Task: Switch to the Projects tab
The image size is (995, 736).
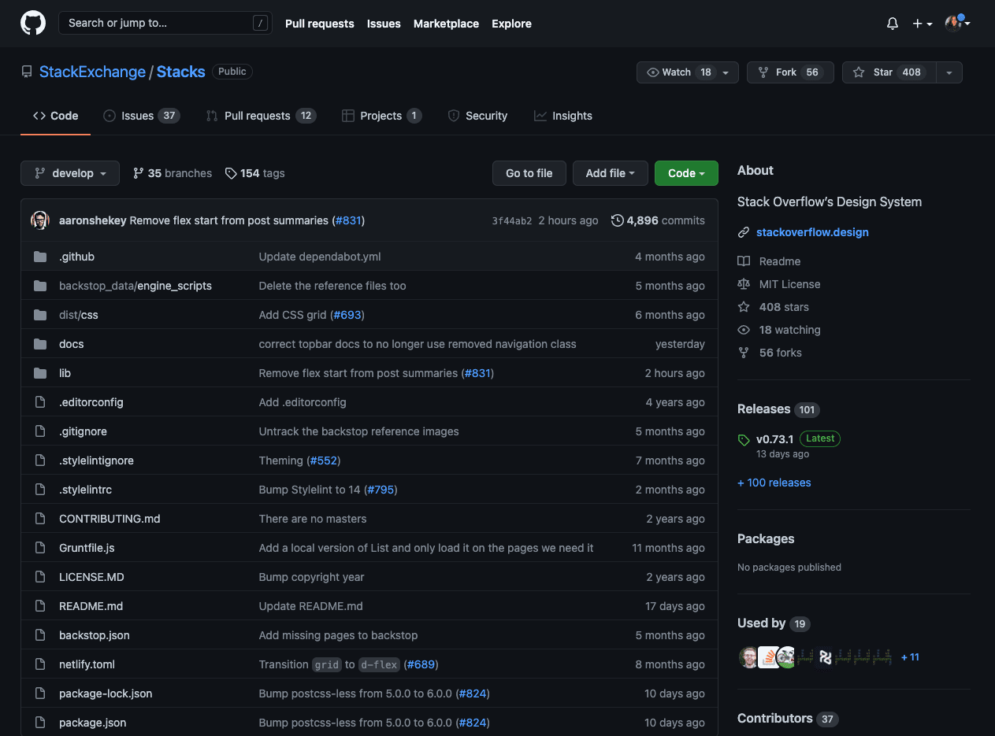Action: coord(381,116)
